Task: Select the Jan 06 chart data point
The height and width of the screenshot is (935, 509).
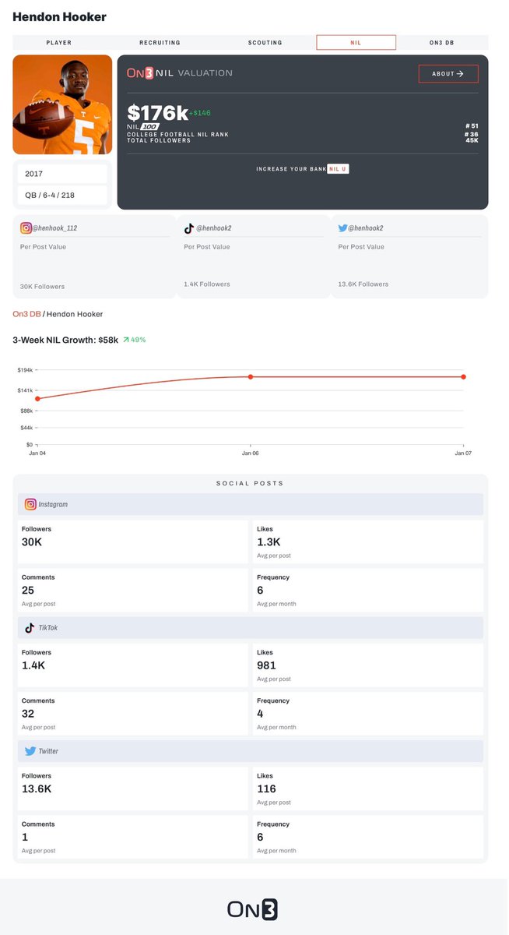Action: coord(251,377)
